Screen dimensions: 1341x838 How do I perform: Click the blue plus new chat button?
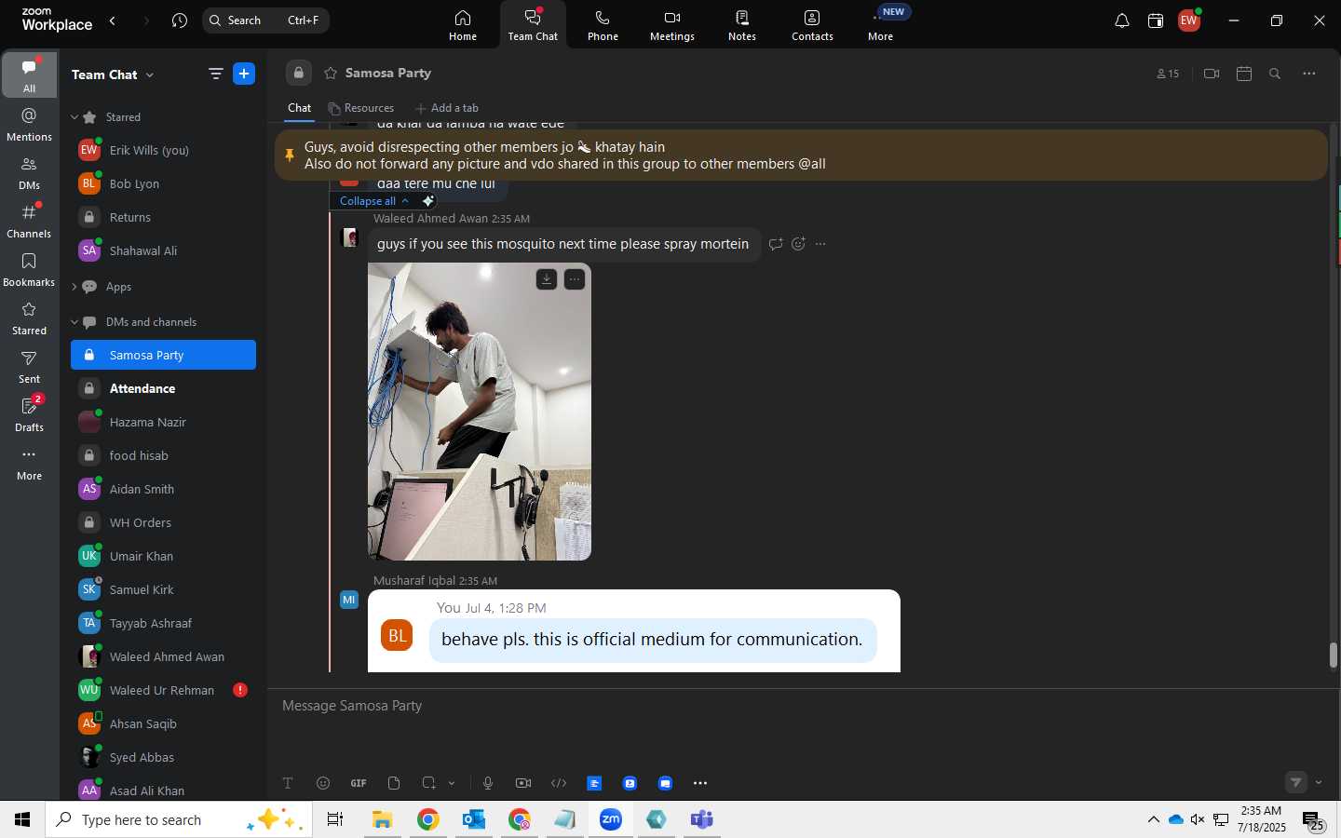[x=244, y=74]
